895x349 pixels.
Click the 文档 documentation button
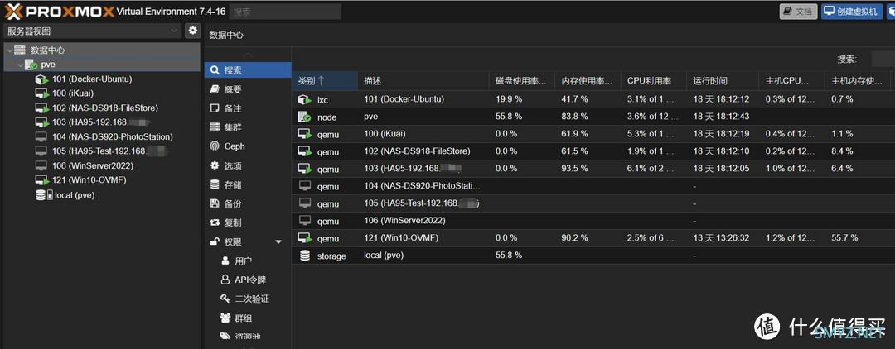coord(799,11)
